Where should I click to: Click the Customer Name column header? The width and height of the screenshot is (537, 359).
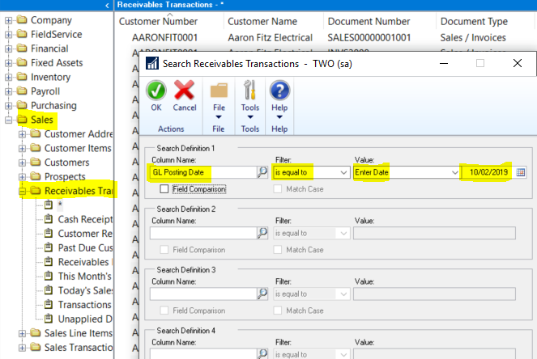261,20
